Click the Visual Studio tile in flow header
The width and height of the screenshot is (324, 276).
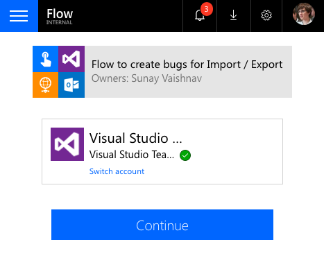(x=71, y=59)
